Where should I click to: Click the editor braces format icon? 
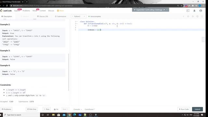(188, 17)
